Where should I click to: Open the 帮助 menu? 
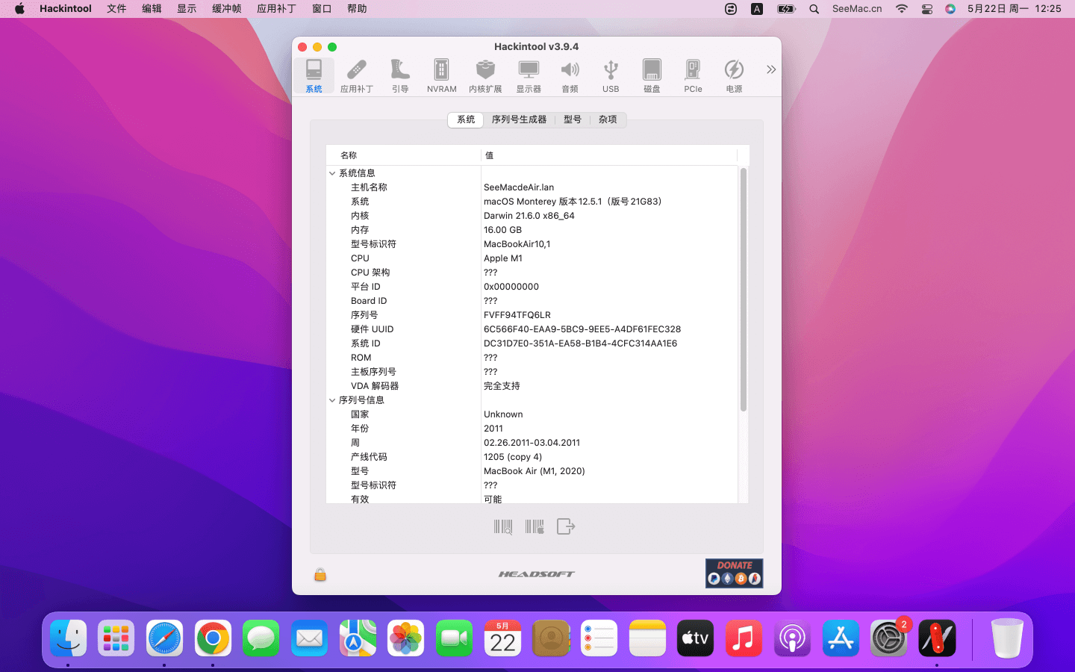click(x=357, y=9)
